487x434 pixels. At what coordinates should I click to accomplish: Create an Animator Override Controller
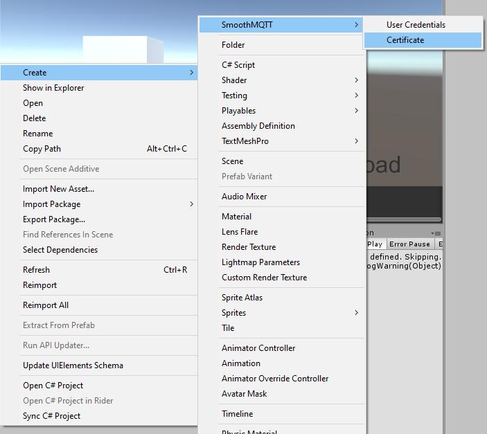pos(281,379)
